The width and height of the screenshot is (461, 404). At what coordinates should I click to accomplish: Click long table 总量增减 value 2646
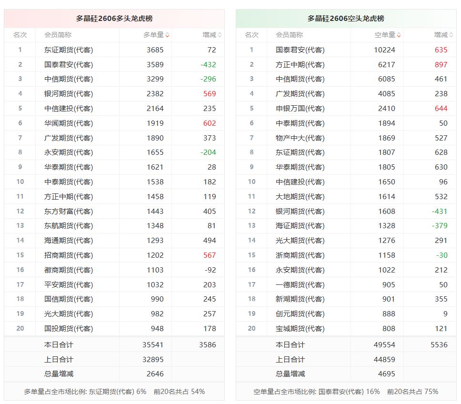click(155, 374)
